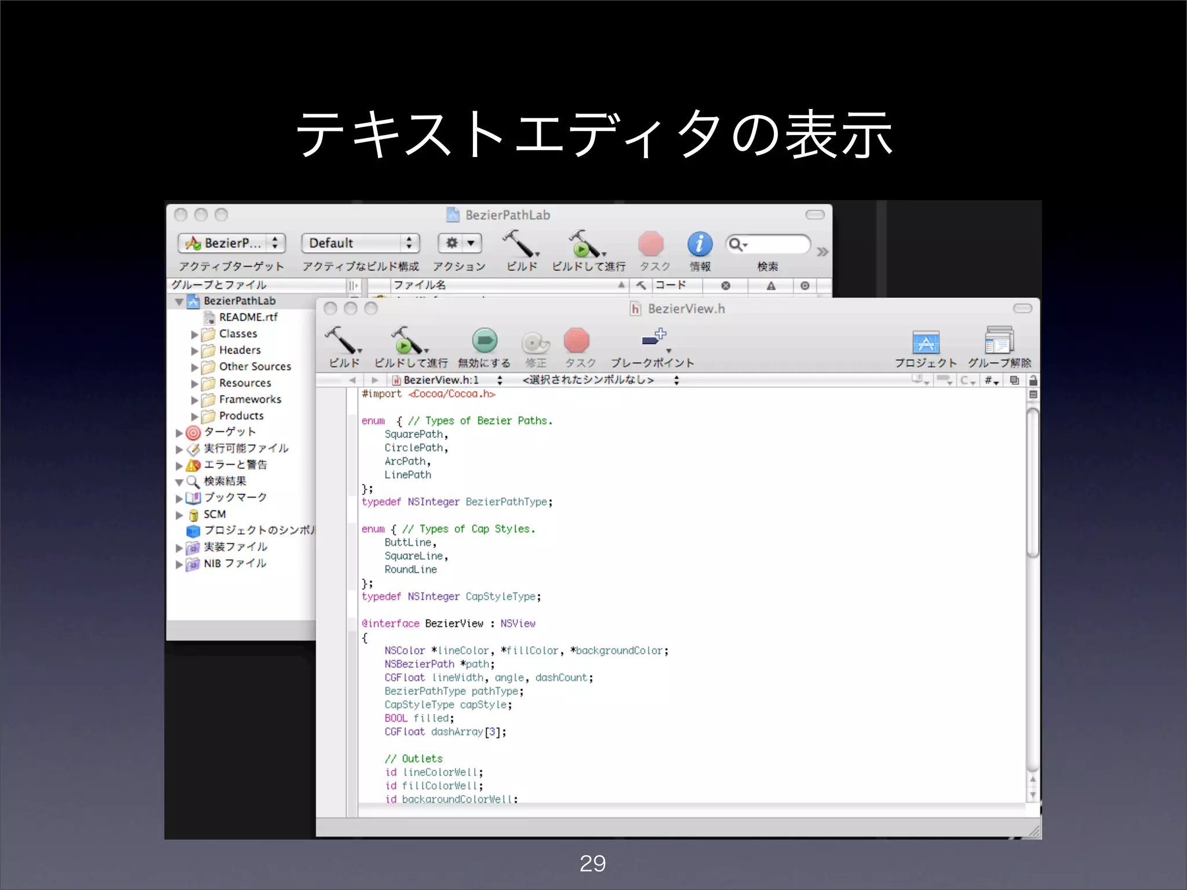Open 情報 info button in BezierPathLab window
This screenshot has width=1187, height=890.
coord(700,244)
